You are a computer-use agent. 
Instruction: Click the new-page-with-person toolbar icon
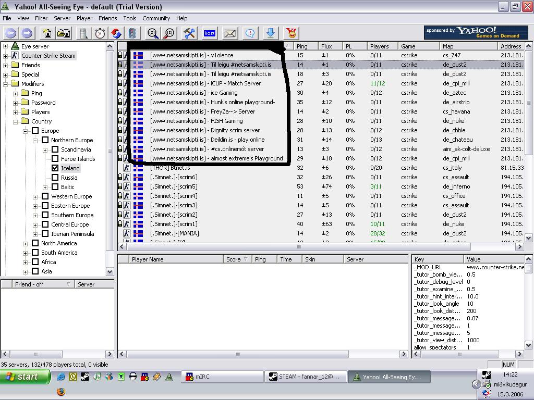pos(47,33)
